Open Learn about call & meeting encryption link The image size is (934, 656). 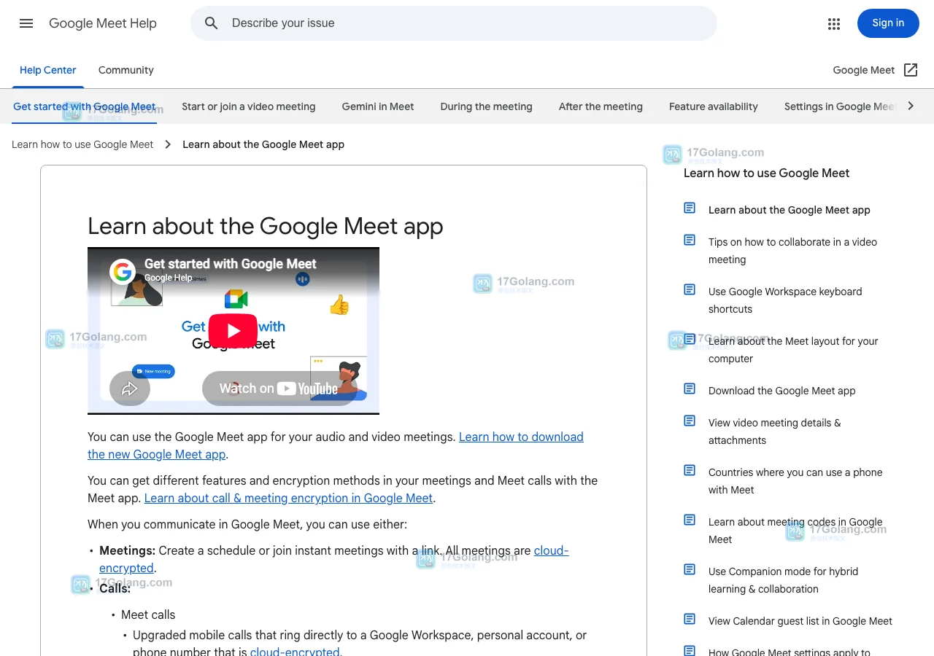click(x=288, y=498)
